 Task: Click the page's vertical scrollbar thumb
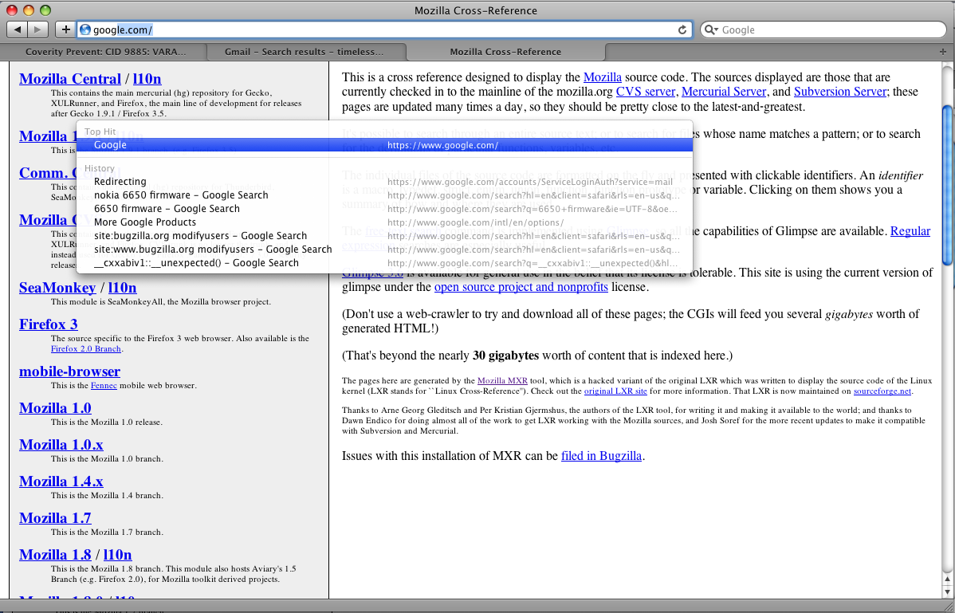coord(947,184)
